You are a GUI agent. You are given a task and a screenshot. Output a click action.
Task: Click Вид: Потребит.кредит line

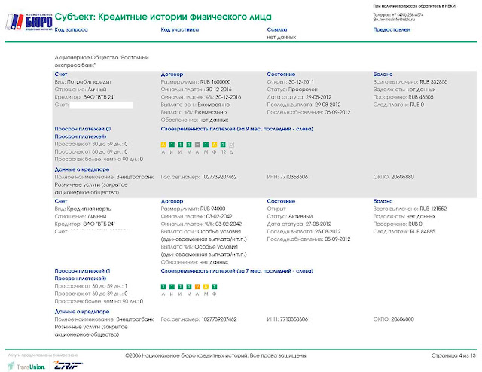click(83, 82)
